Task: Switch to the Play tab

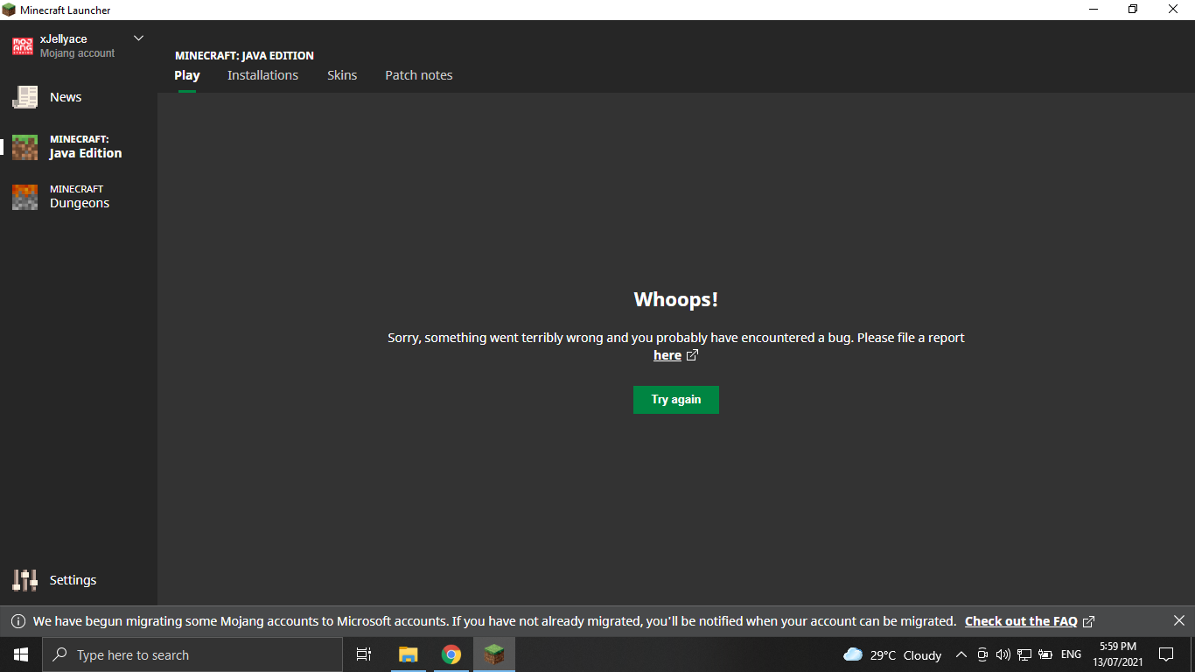Action: pyautogui.click(x=187, y=75)
